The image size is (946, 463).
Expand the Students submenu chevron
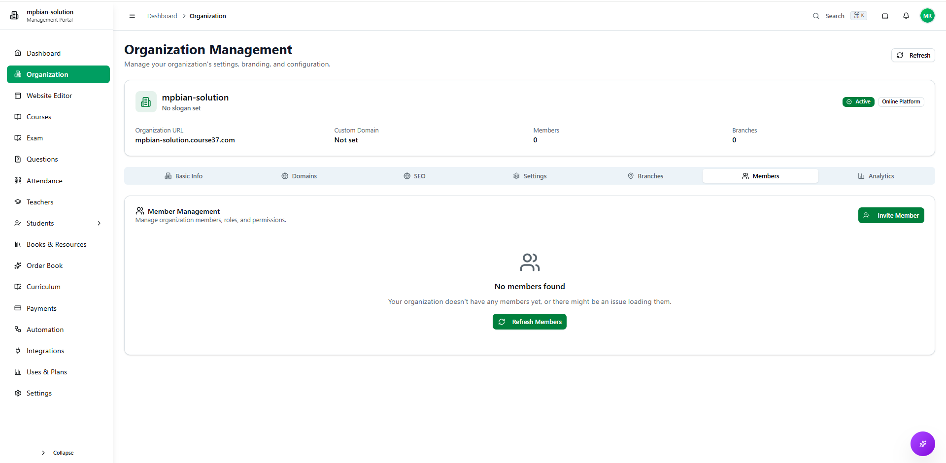[x=99, y=223]
